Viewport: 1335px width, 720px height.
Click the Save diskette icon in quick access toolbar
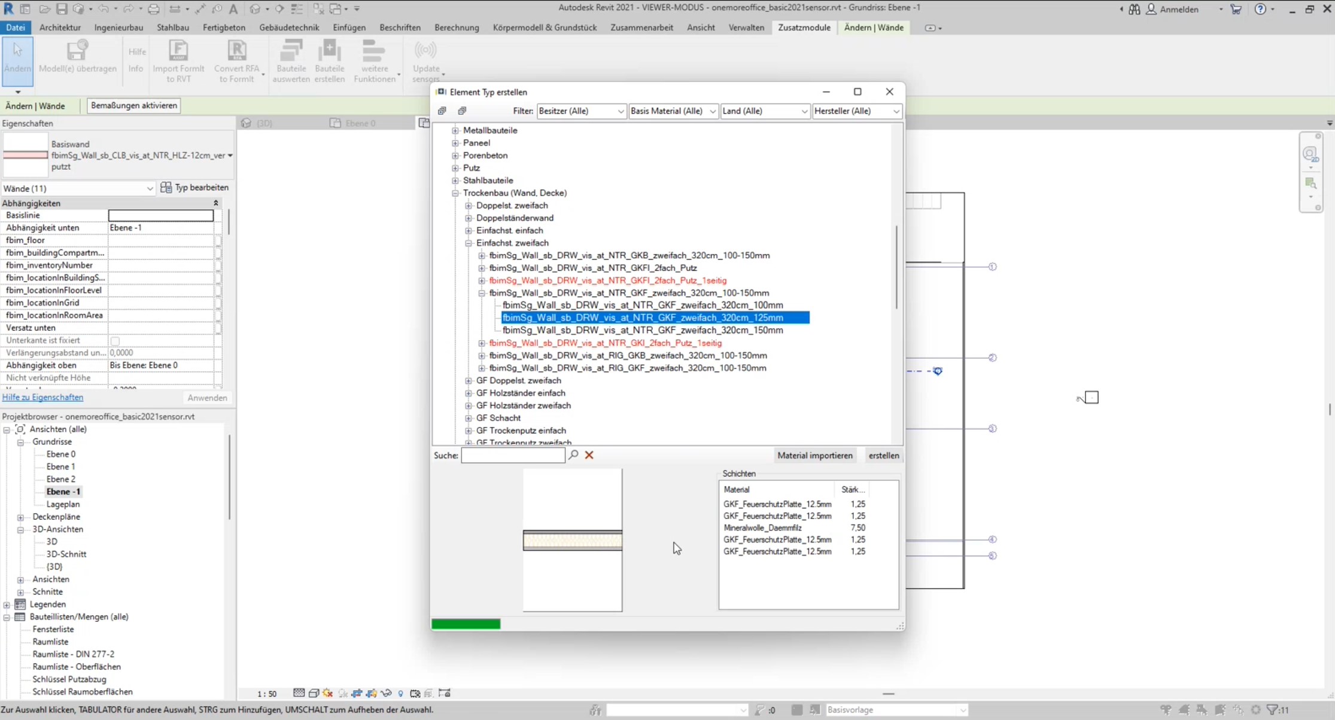(62, 9)
